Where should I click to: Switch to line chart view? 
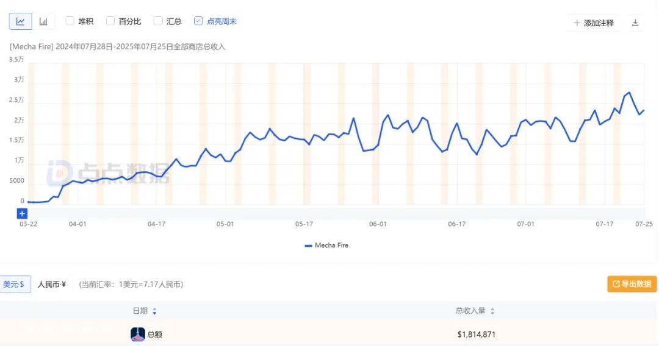click(21, 21)
